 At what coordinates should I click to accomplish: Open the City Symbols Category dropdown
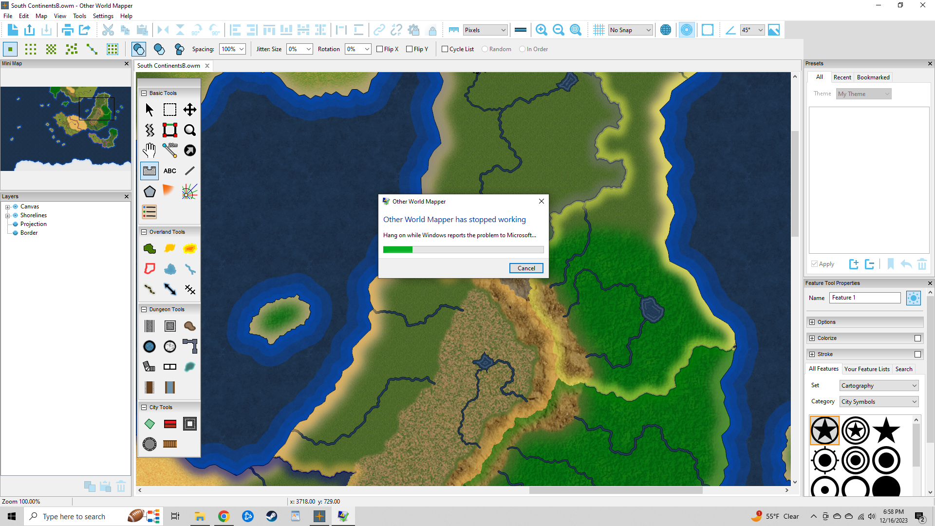879,402
